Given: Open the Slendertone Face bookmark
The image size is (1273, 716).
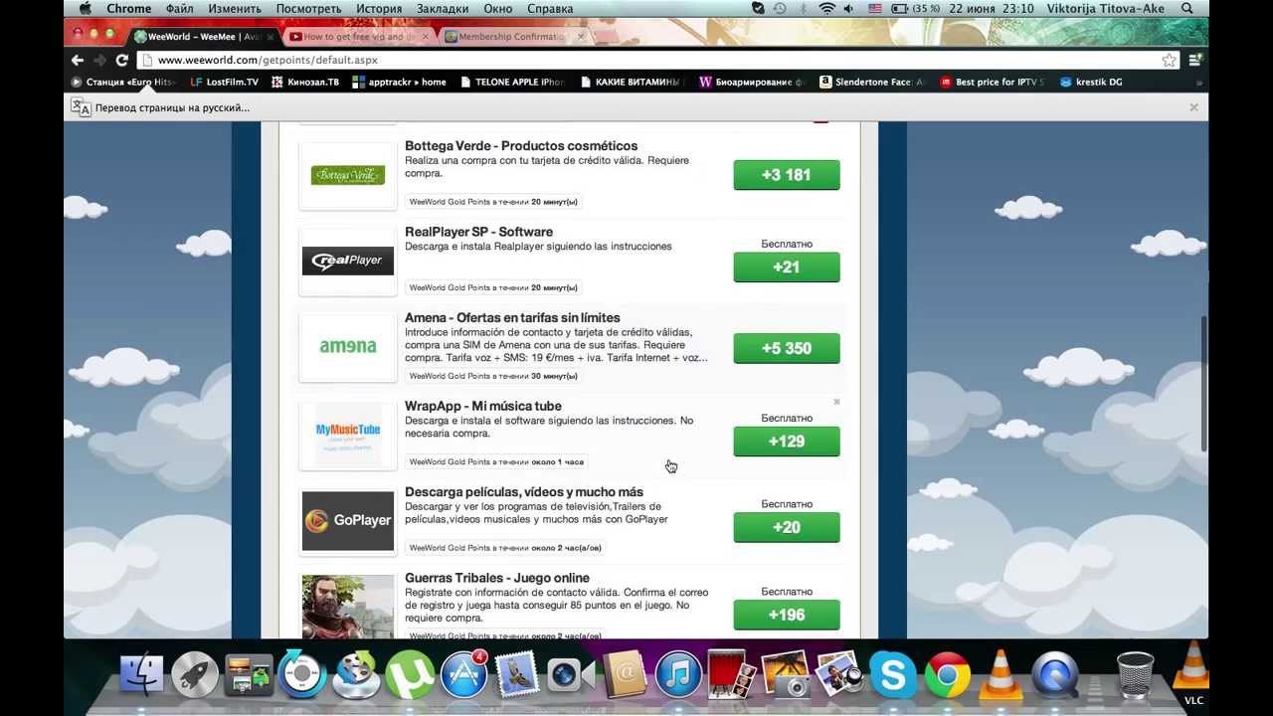Looking at the screenshot, I should coord(871,83).
